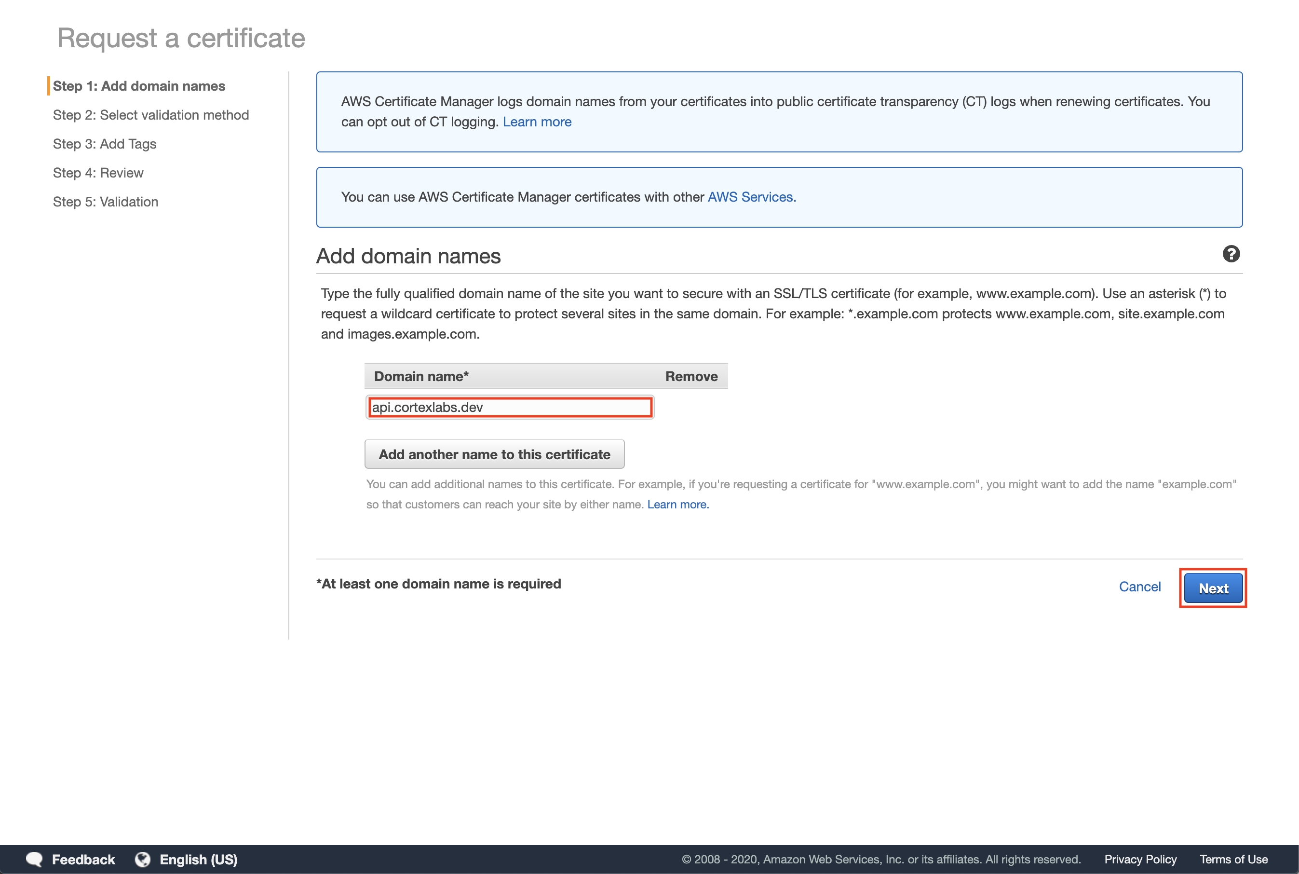This screenshot has width=1299, height=874.
Task: Click the help question mark icon
Action: coord(1231,254)
